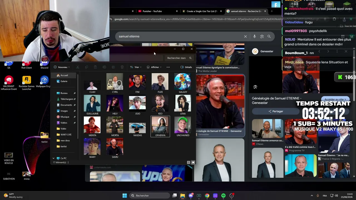Click 'Accéder au site' button

coord(335,99)
